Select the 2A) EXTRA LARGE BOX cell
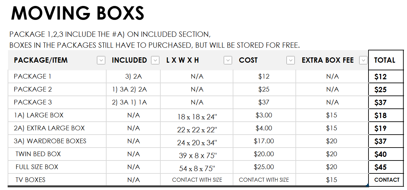 click(57, 128)
